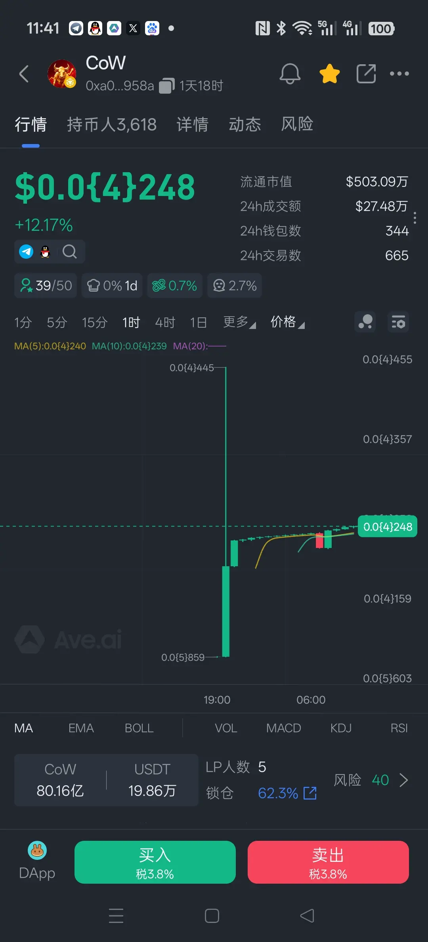The height and width of the screenshot is (942, 428).
Task: Open the Telegram link icon
Action: [26, 252]
